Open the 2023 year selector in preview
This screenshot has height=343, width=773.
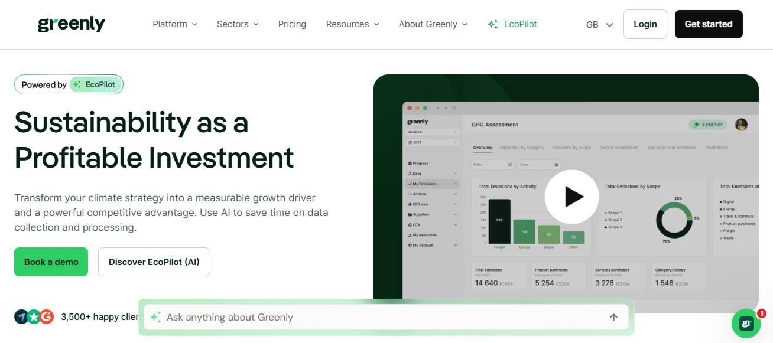coord(432,143)
